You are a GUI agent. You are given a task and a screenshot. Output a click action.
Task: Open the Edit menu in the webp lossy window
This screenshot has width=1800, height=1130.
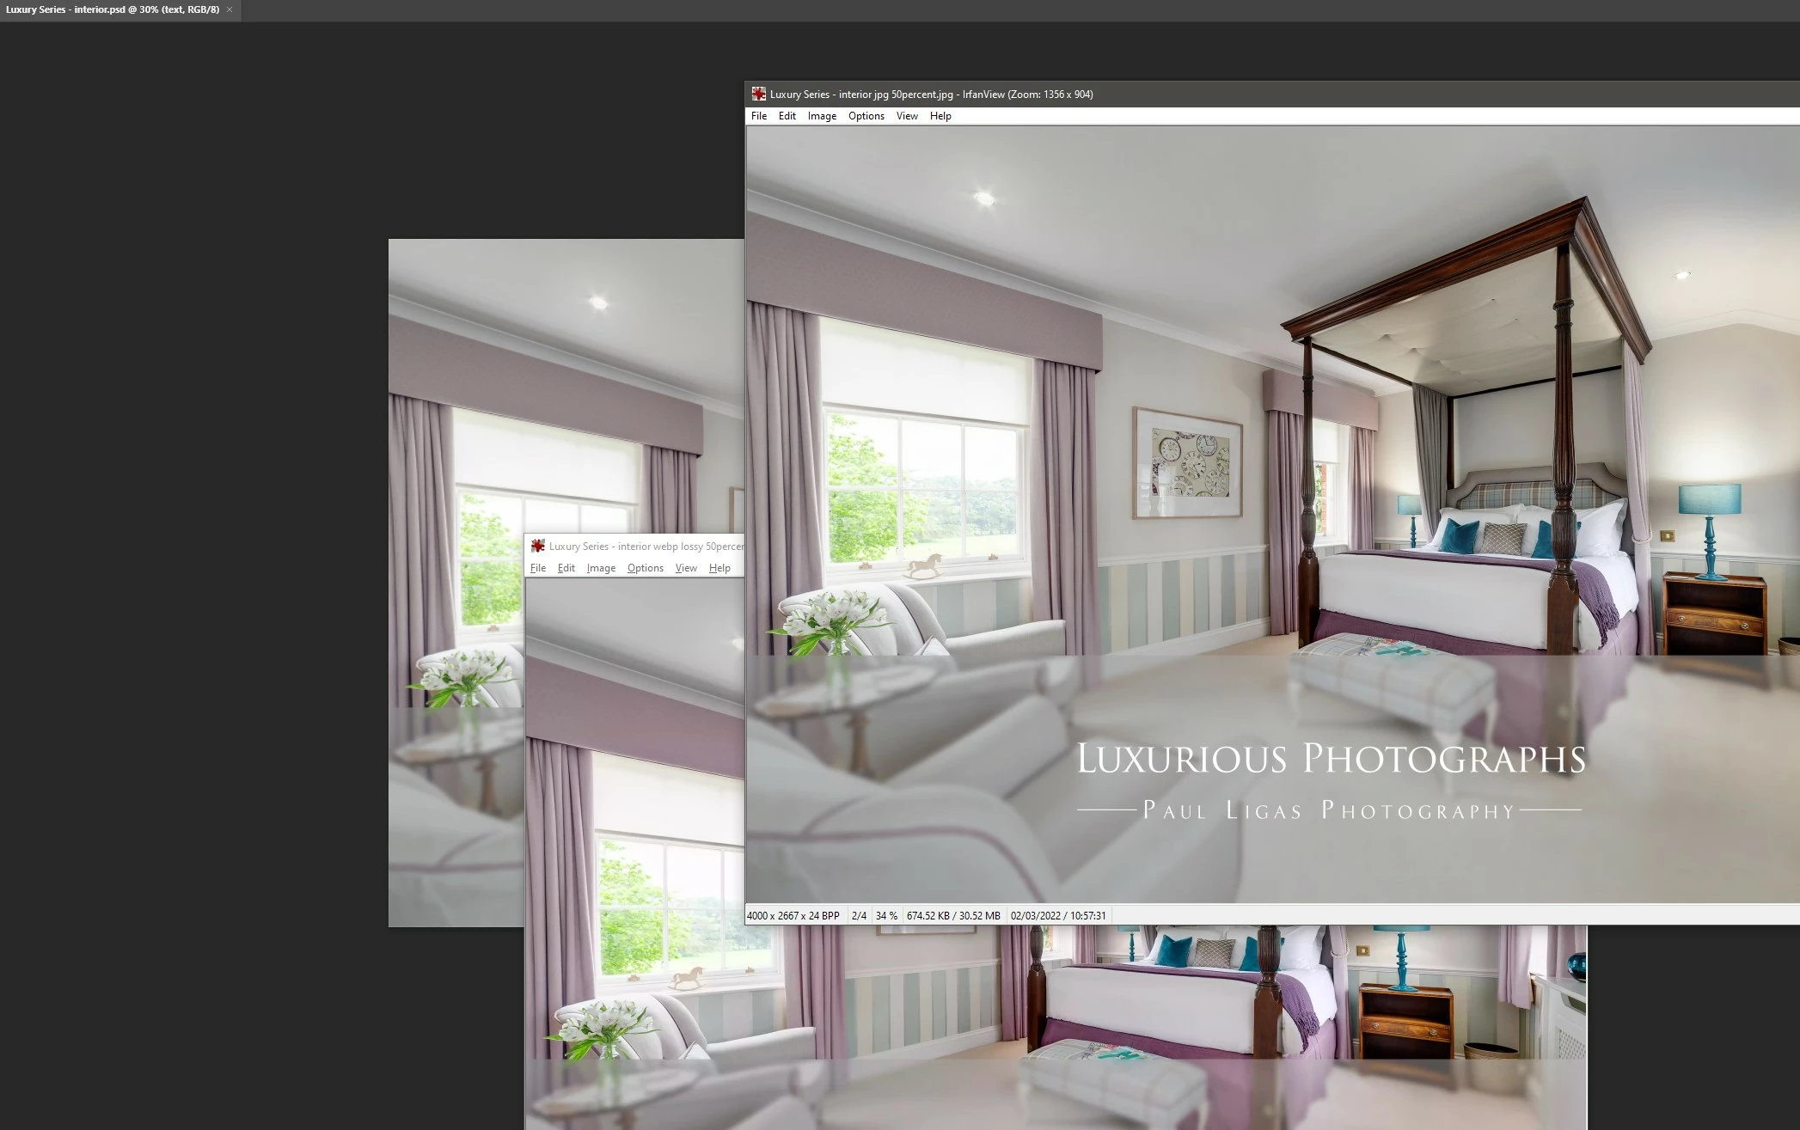coord(566,568)
